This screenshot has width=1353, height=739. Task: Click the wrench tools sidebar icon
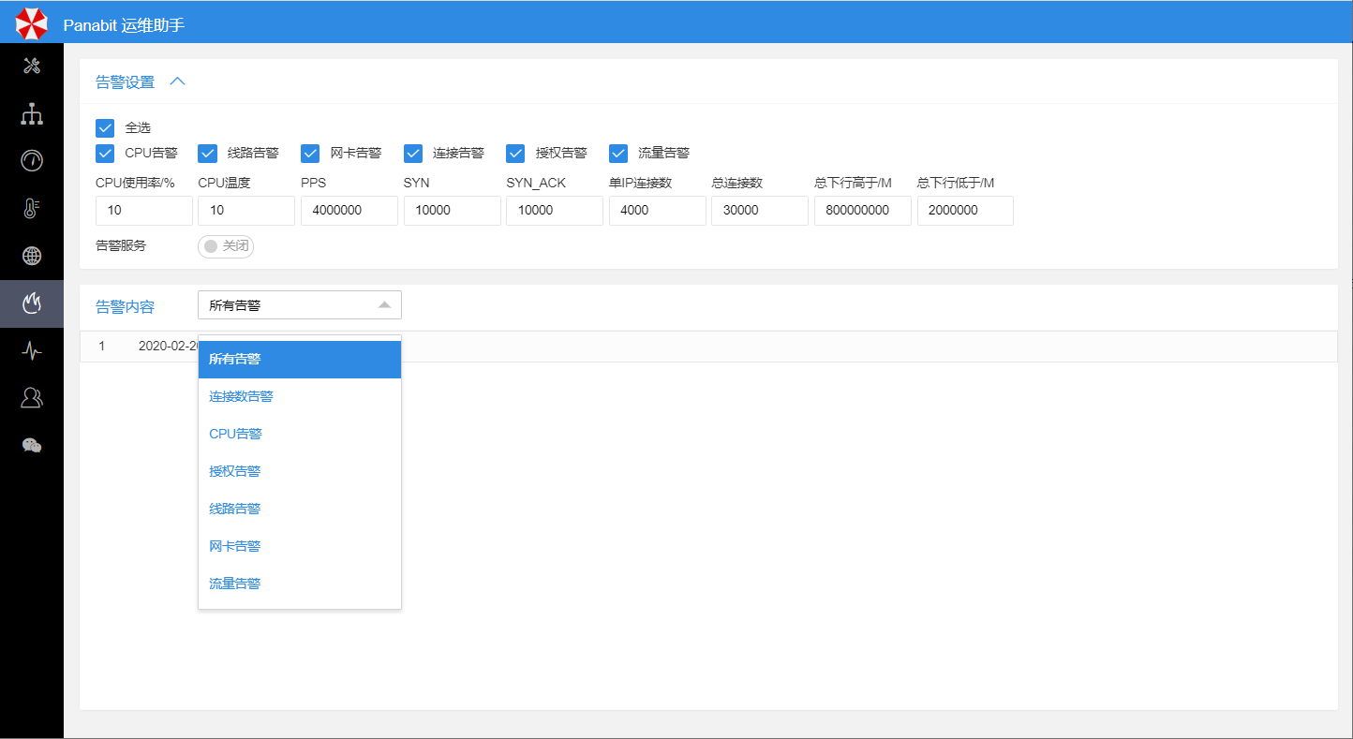click(x=32, y=66)
